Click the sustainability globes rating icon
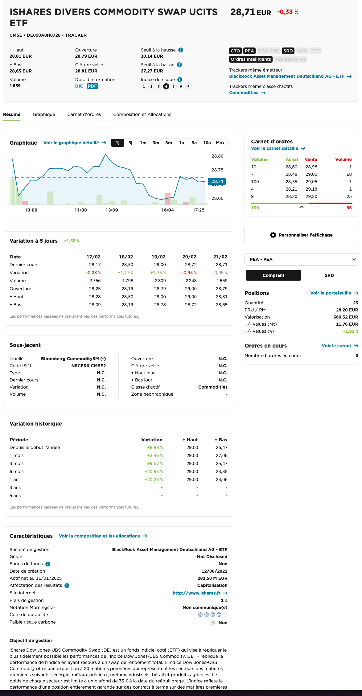 click(x=212, y=615)
